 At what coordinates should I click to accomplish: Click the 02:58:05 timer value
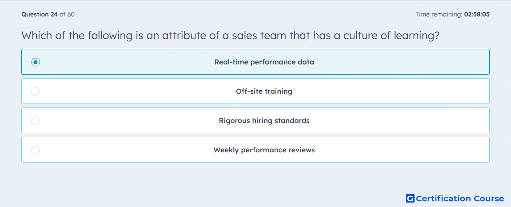[x=477, y=14]
